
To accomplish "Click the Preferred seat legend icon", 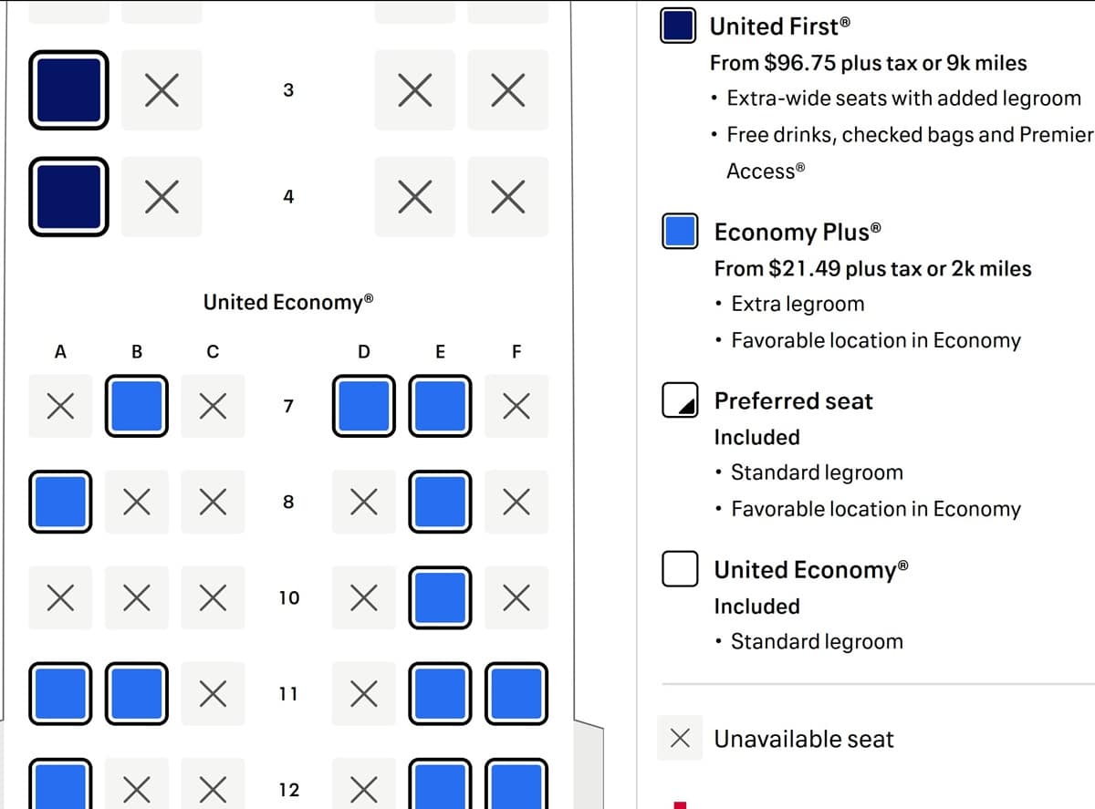I will (x=680, y=399).
